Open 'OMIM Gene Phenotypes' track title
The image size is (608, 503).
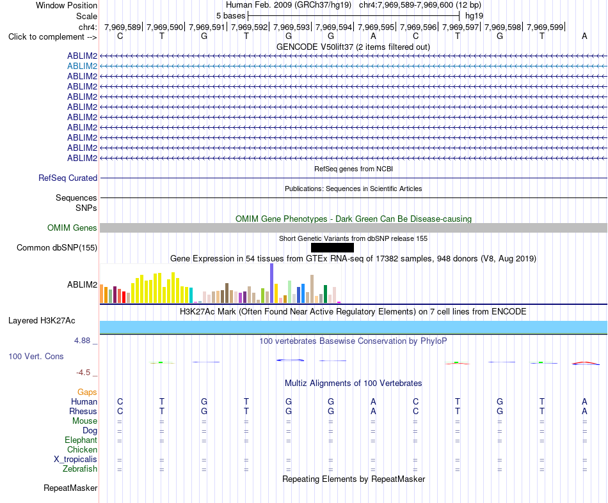coord(353,219)
